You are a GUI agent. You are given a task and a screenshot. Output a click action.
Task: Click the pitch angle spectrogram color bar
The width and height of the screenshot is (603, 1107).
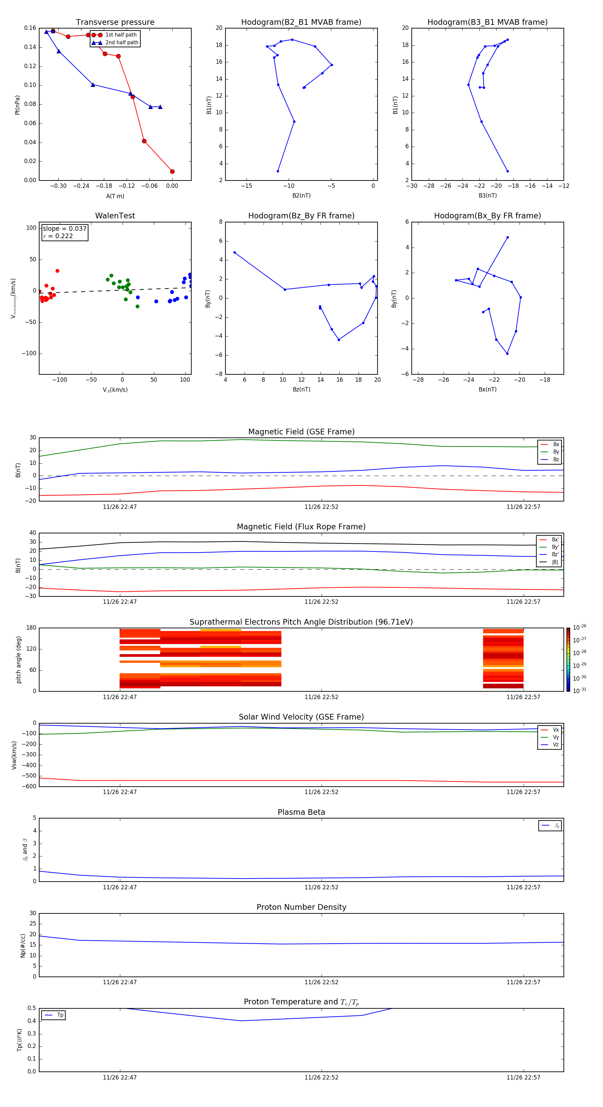pos(568,659)
